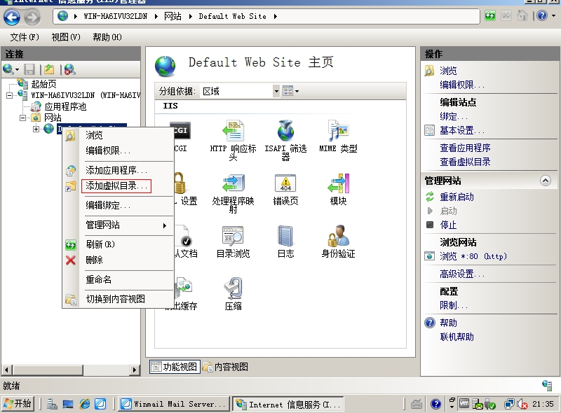Viewport: 561px width, 413px height.
Task: Click 查看应用程序 link
Action: [465, 148]
